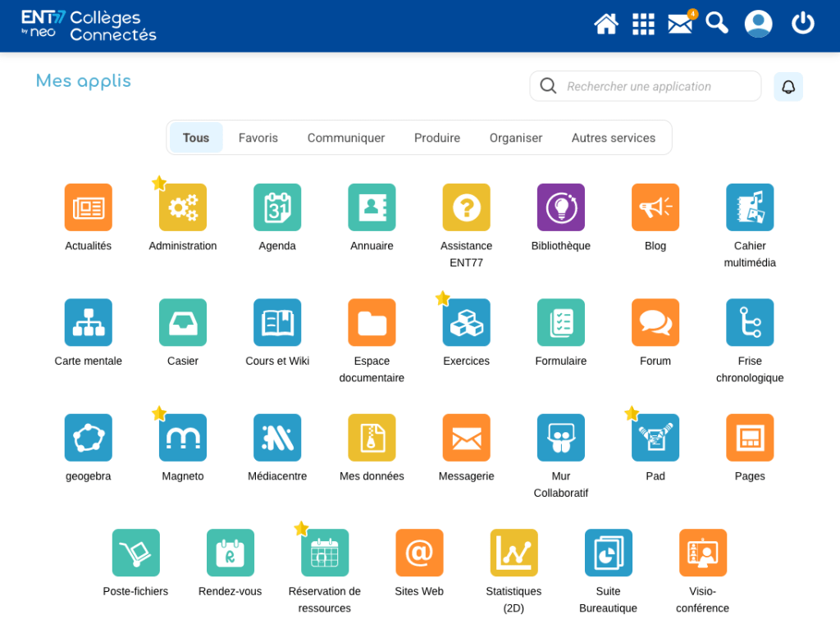Open the Poste-fichiers app

point(135,553)
